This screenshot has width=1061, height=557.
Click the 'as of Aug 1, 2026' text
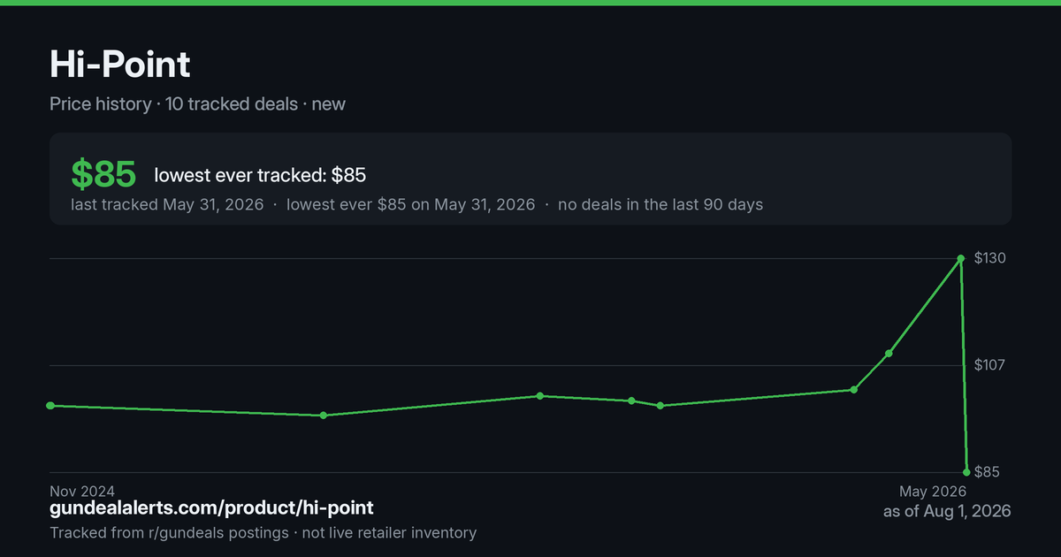coord(947,511)
